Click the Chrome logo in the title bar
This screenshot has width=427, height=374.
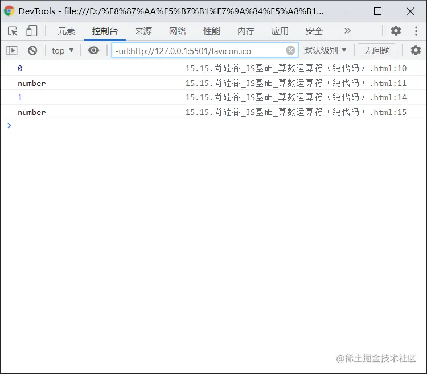[9, 11]
